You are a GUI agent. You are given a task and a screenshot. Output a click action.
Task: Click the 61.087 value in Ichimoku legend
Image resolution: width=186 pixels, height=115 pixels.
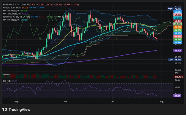[x=58, y=17]
